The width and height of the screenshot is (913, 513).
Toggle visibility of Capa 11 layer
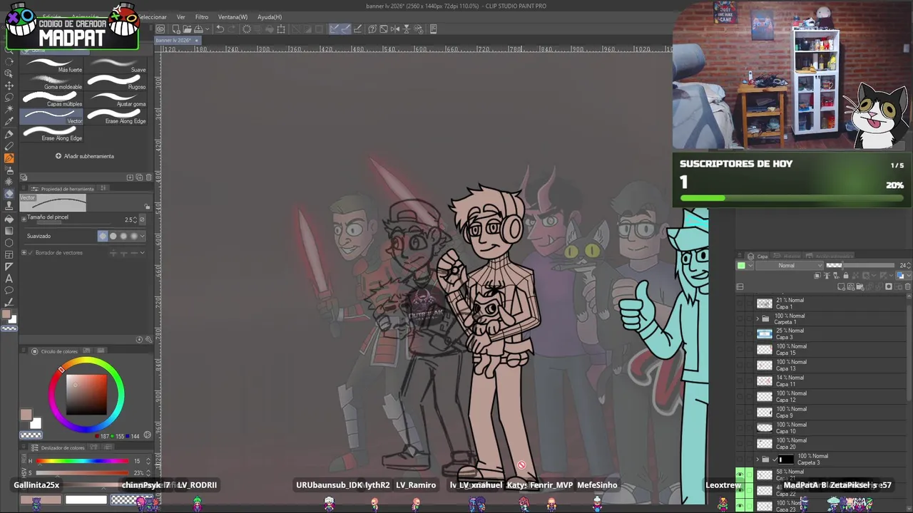[x=740, y=381]
